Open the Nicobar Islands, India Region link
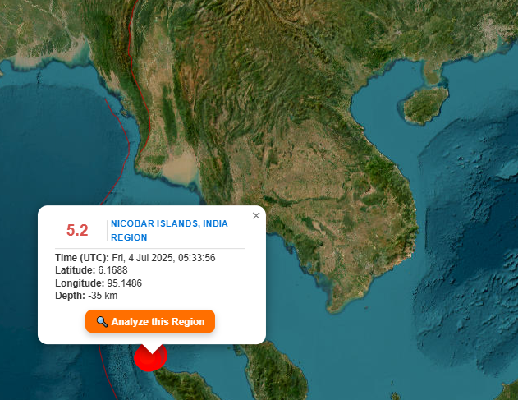 (x=169, y=231)
